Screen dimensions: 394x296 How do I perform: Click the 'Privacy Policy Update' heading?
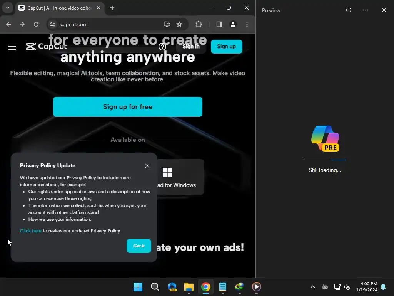(47, 165)
